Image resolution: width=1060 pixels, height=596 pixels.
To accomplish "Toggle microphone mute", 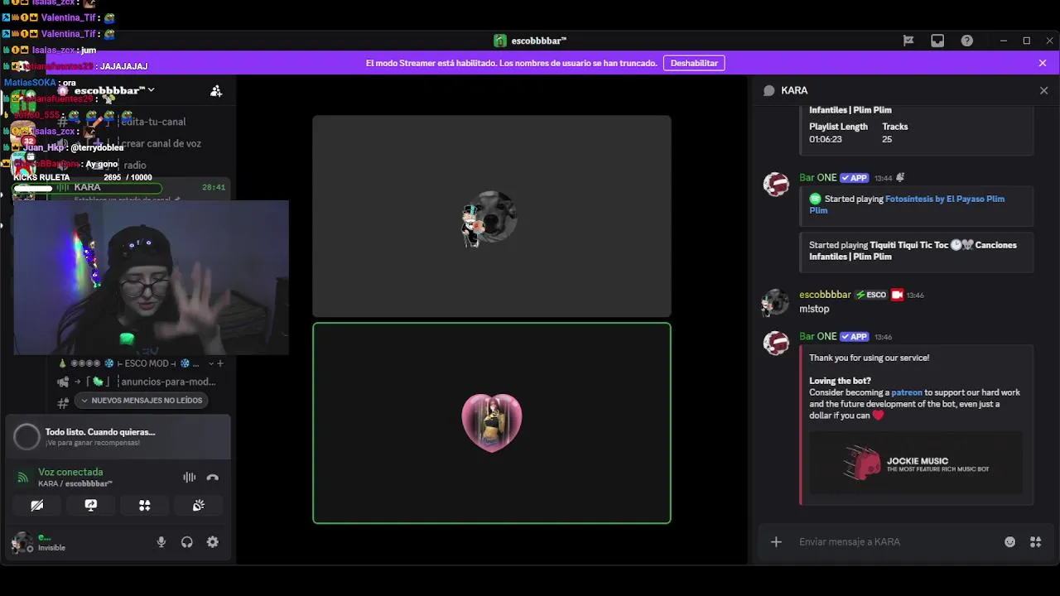I will 161,542.
